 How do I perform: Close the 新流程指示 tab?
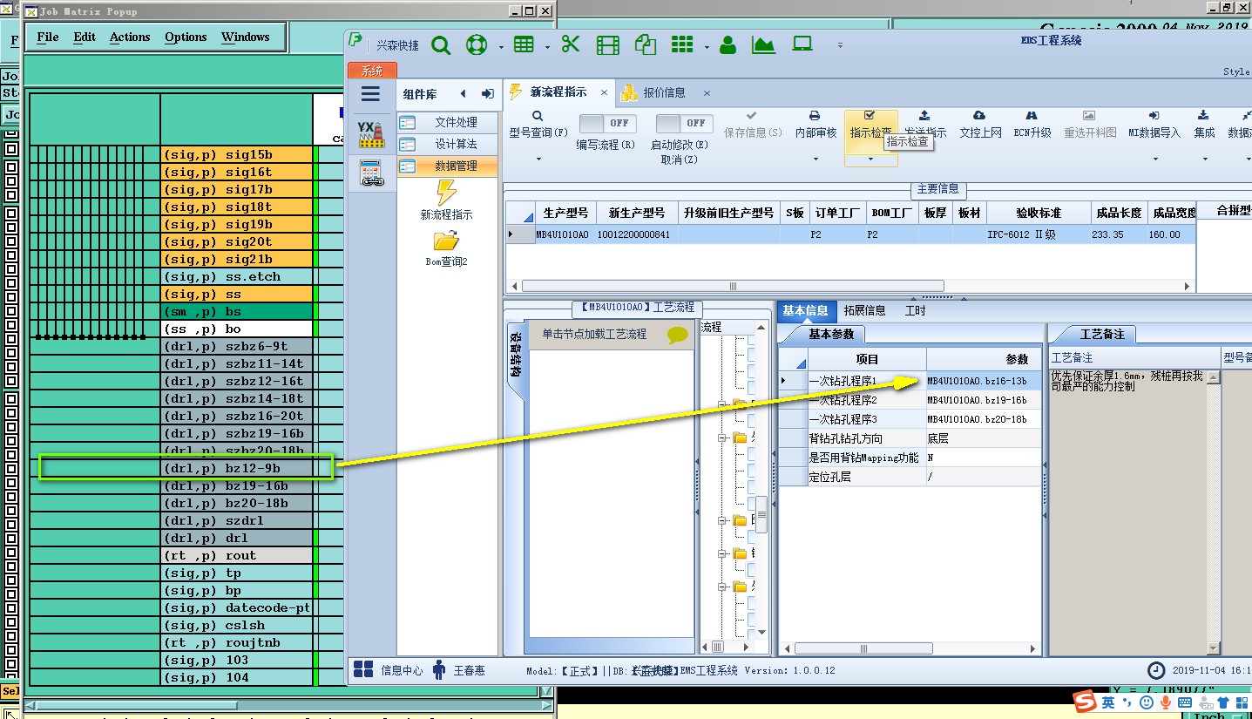pos(605,92)
